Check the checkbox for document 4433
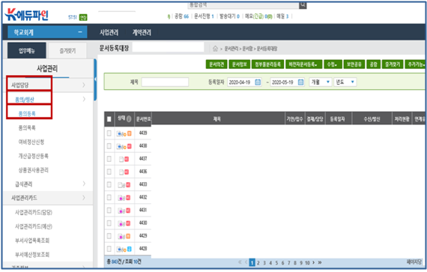 [109, 184]
